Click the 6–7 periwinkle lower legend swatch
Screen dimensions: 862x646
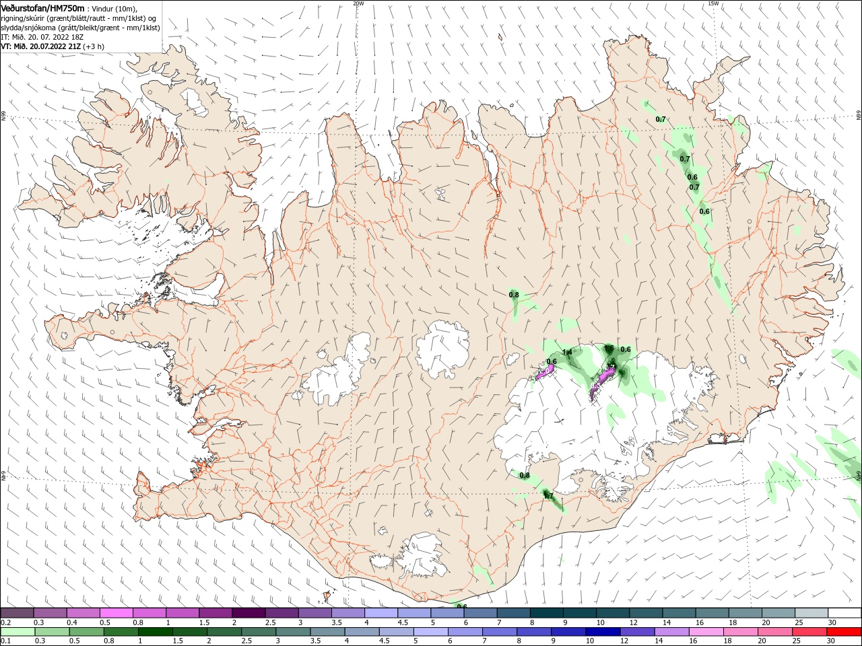click(x=465, y=631)
